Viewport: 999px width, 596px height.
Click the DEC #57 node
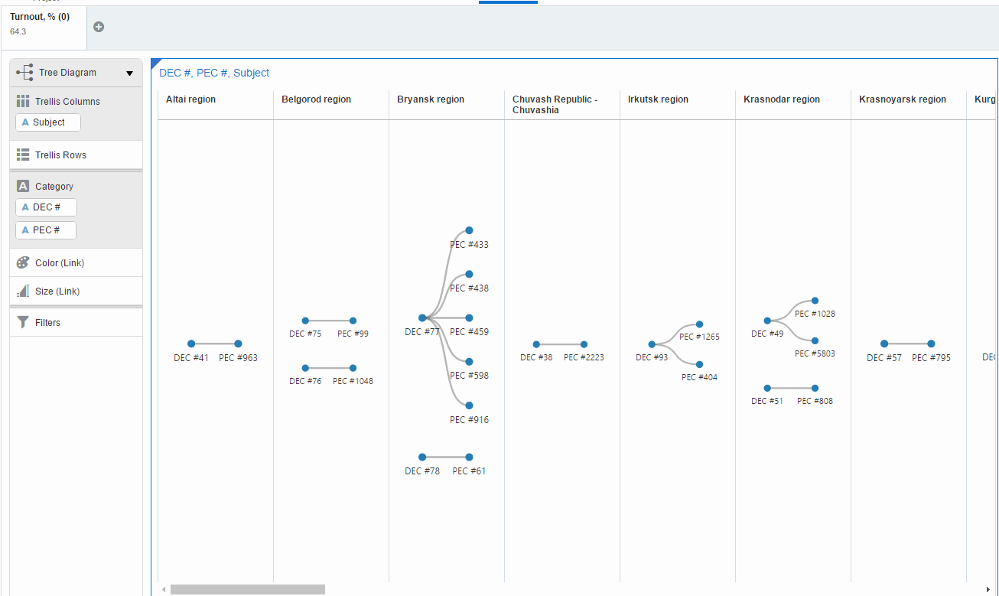(884, 344)
